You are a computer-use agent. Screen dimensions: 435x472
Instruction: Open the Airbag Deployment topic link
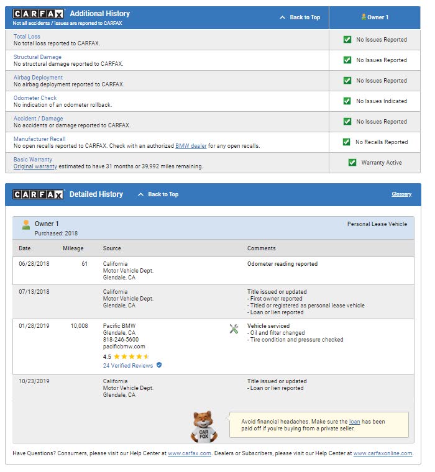point(38,78)
